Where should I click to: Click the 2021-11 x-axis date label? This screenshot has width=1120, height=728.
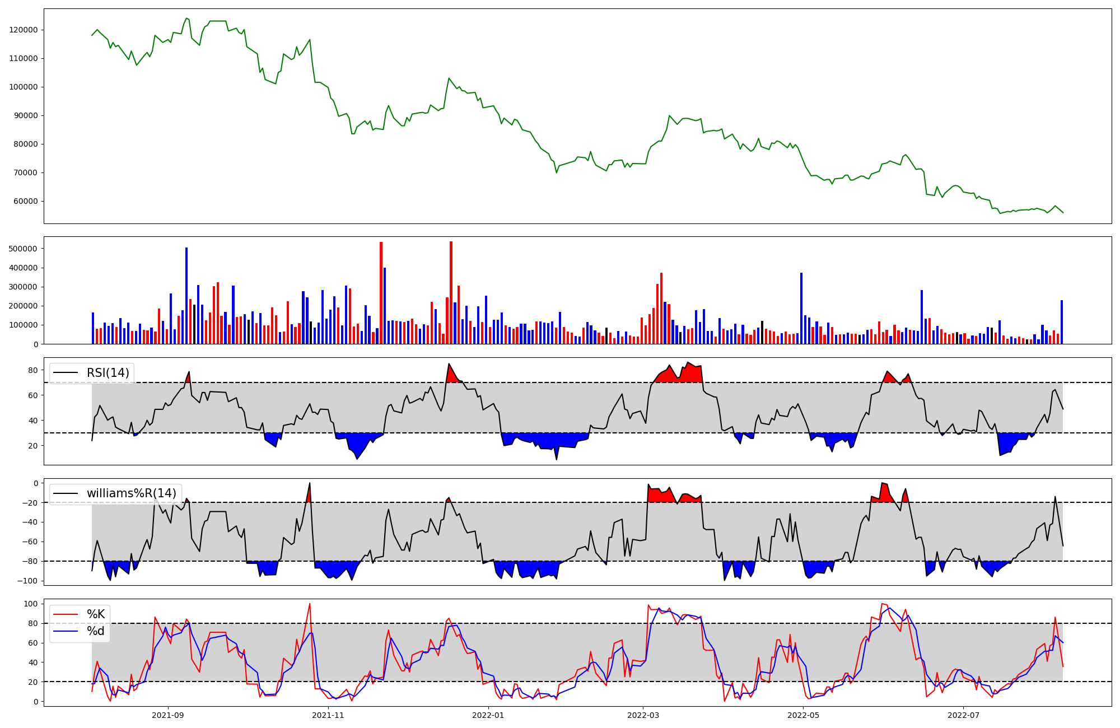click(x=328, y=715)
